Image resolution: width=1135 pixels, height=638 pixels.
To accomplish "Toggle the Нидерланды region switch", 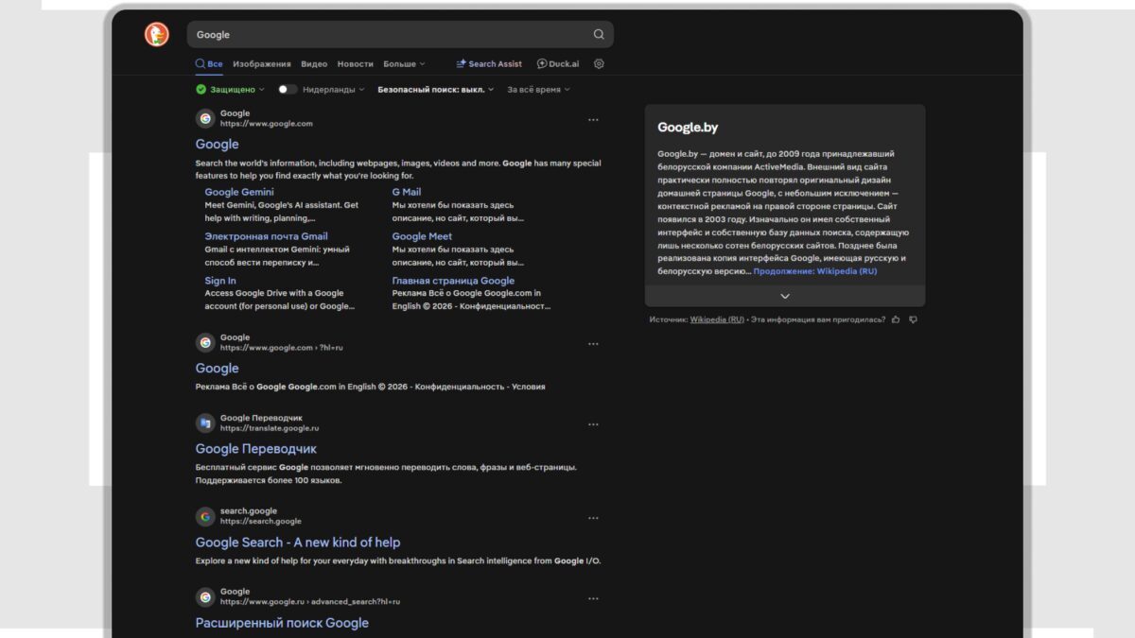I will pos(288,90).
